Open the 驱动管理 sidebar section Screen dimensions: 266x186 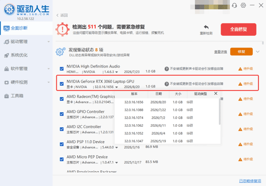pyautogui.click(x=26, y=42)
